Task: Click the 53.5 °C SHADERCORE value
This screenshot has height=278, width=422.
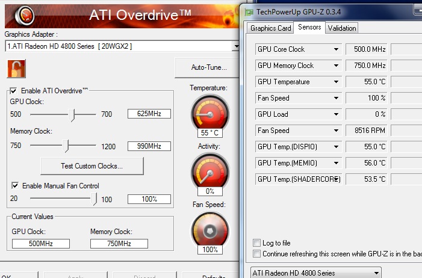Action: pyautogui.click(x=367, y=179)
